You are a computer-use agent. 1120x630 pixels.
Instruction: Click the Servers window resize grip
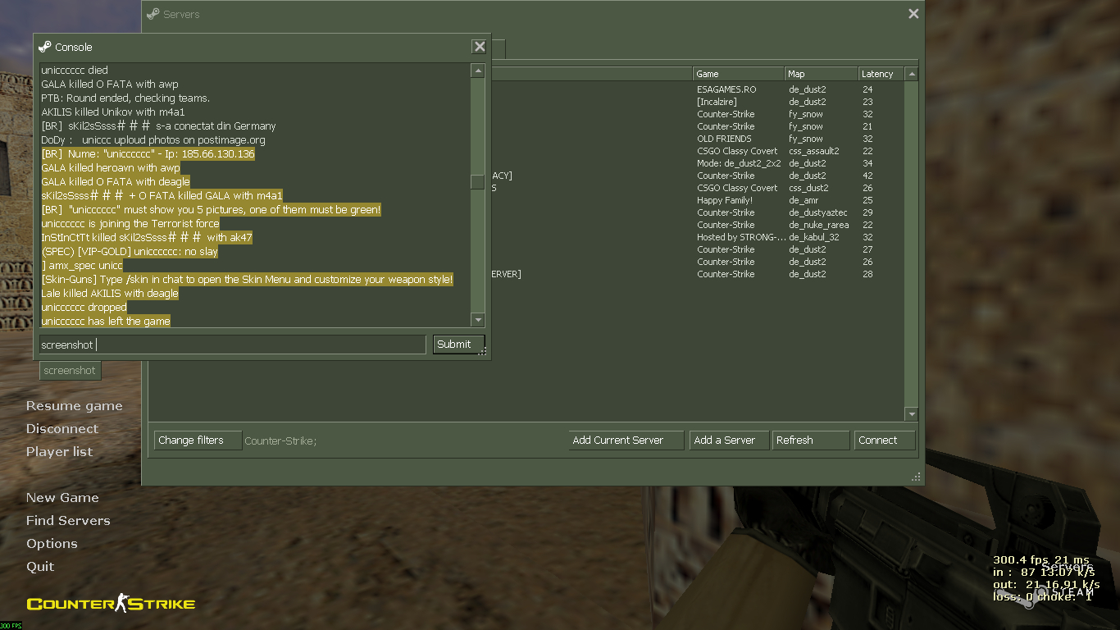click(917, 477)
